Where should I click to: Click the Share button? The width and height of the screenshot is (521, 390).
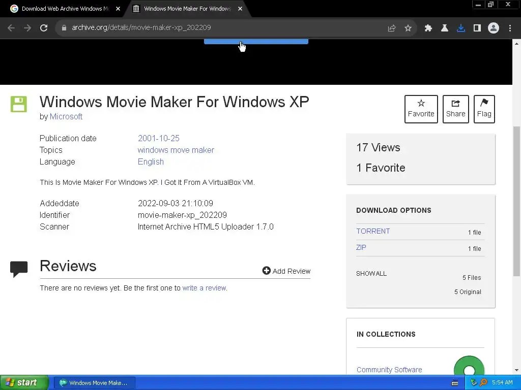point(455,109)
